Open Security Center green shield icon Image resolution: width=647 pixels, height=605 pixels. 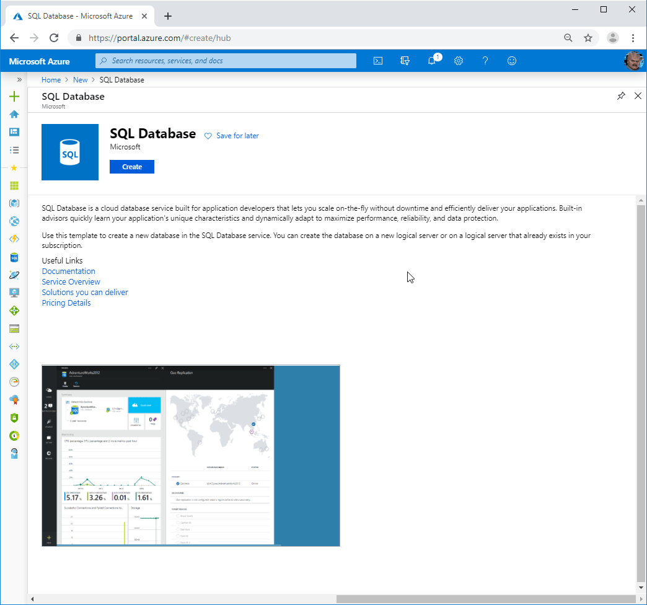14,418
